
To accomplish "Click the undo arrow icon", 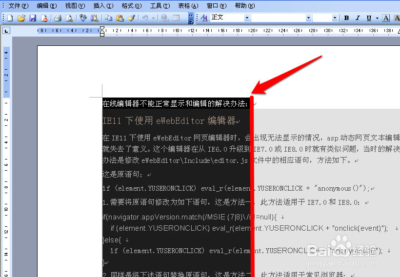I will pyautogui.click(x=145, y=18).
